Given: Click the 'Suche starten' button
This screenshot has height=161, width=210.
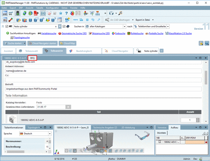Looking at the screenshot, I should (13, 43).
